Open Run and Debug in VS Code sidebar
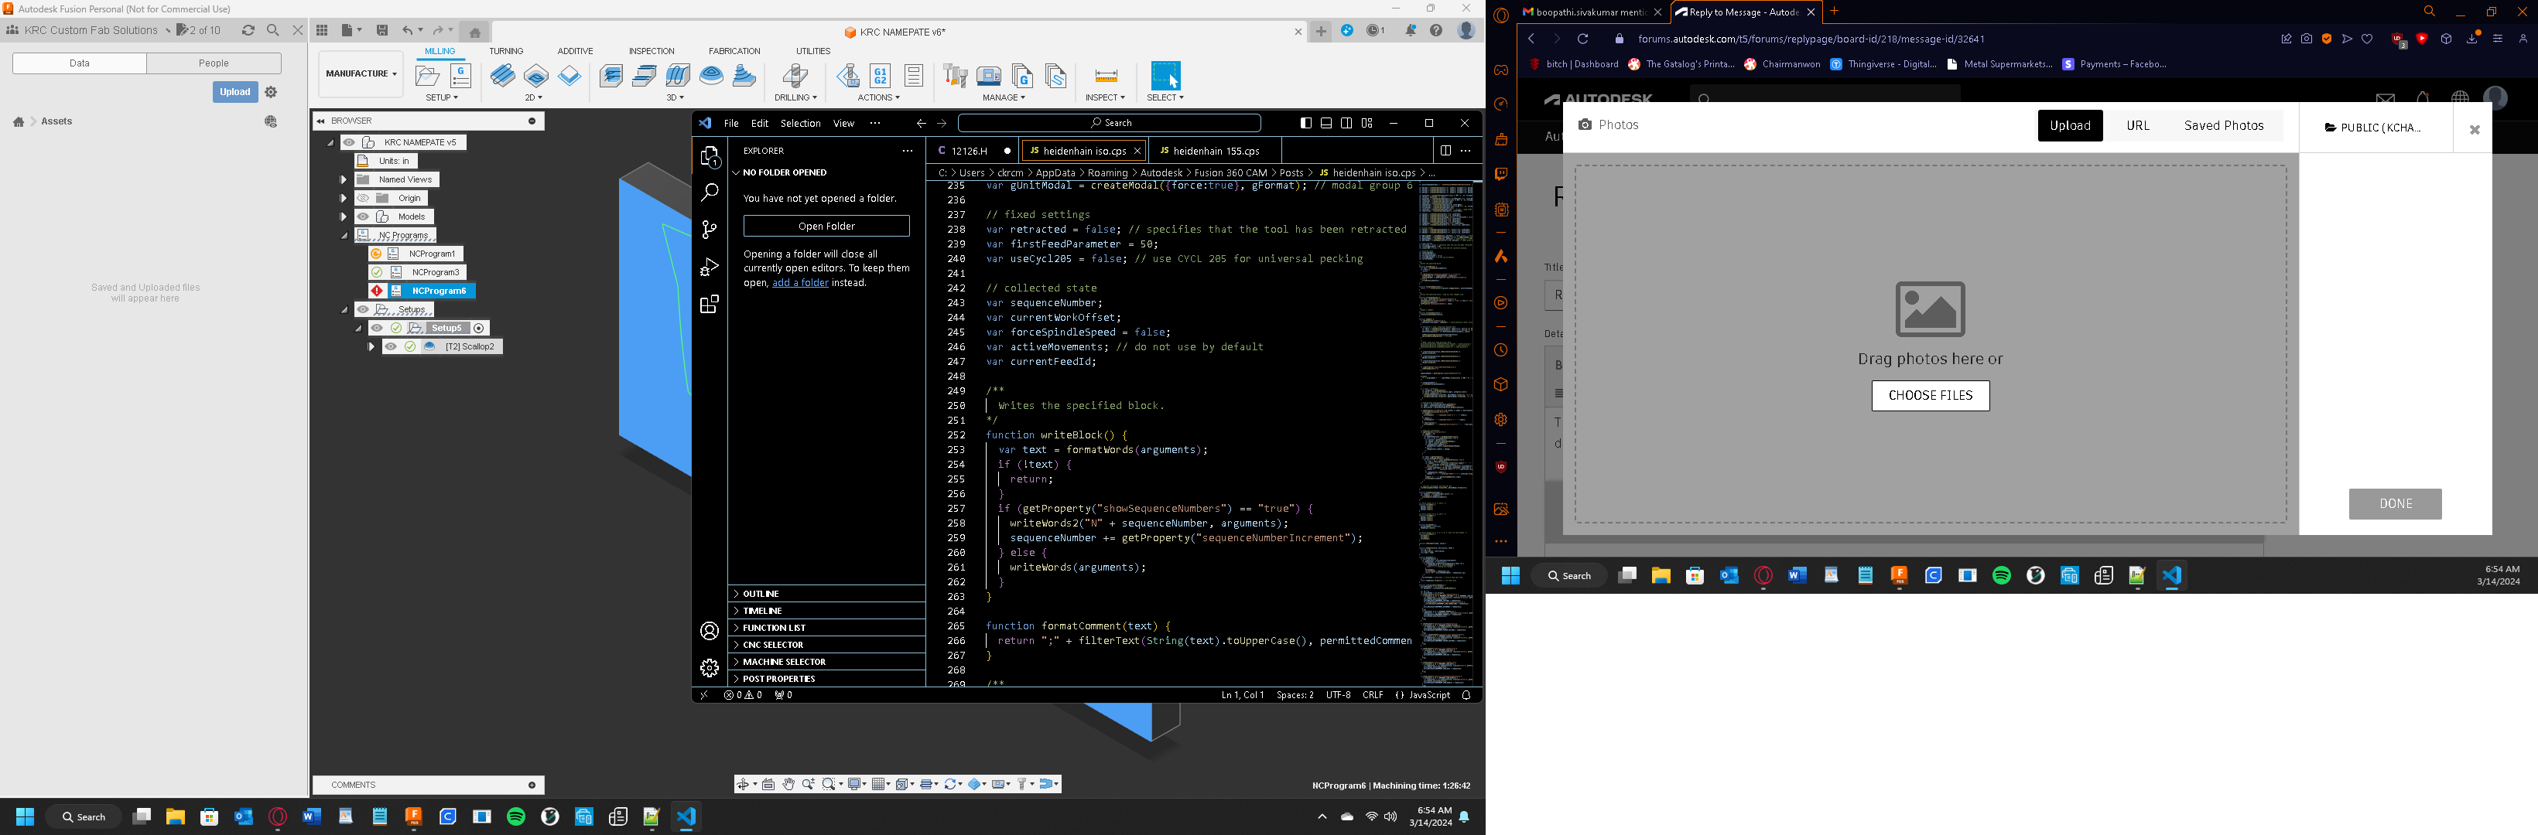 click(x=710, y=267)
